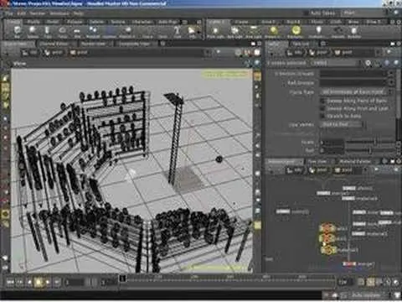Viewport: 402px width, 302px height.
Task: Add a Spot Light from the shelf
Action: pyautogui.click(x=234, y=32)
